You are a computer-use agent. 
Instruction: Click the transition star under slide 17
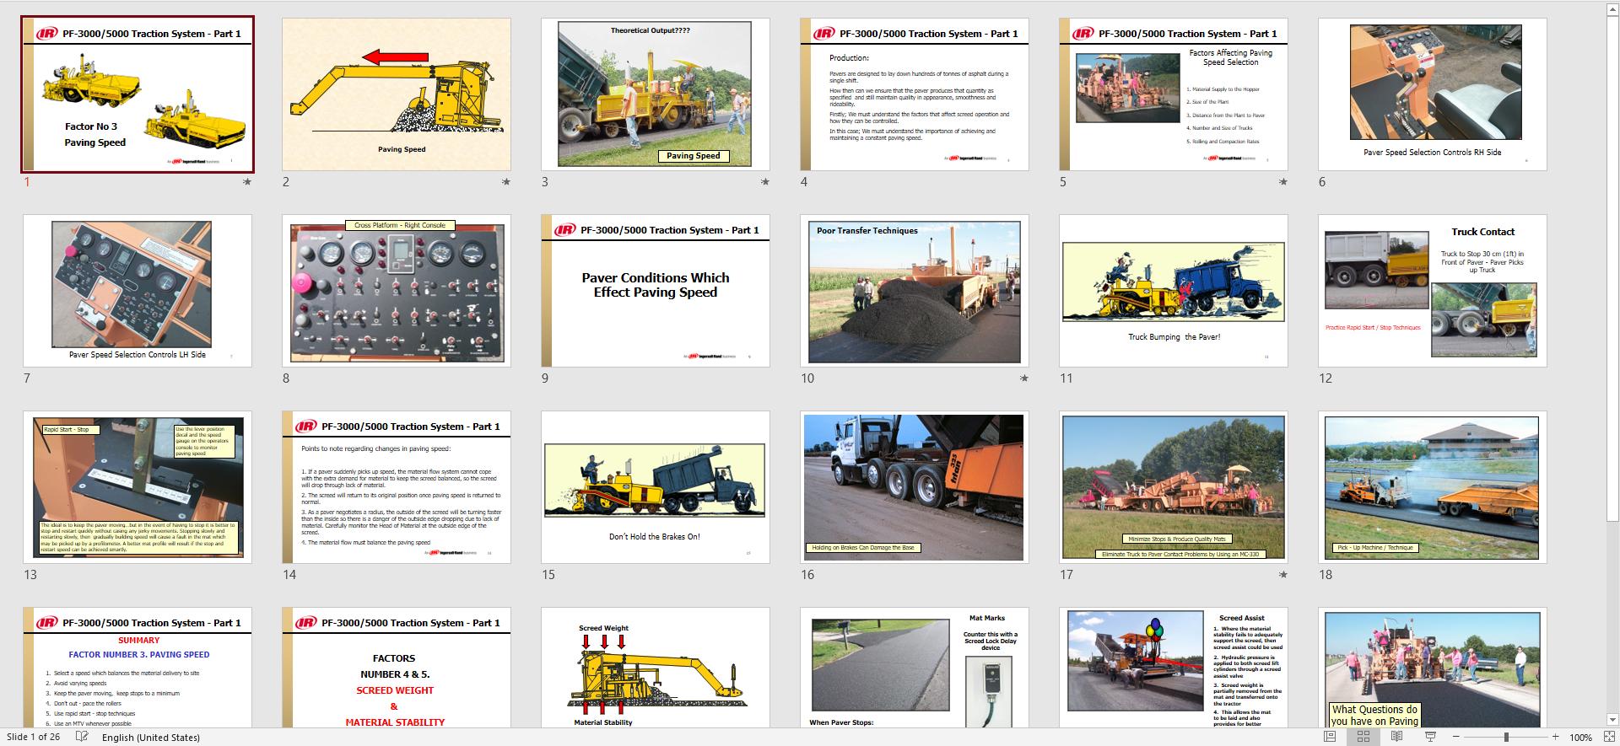pyautogui.click(x=1283, y=574)
